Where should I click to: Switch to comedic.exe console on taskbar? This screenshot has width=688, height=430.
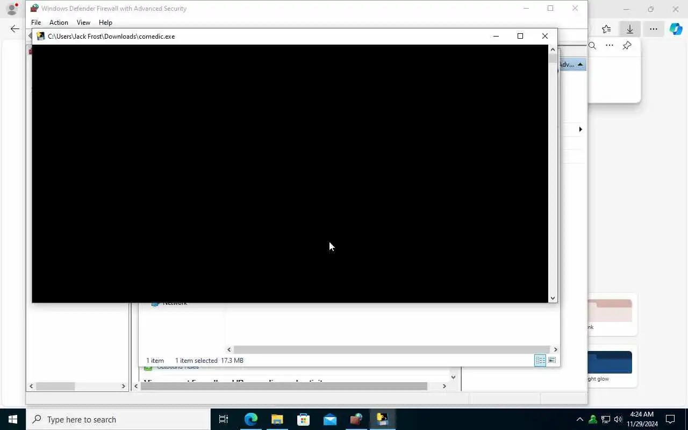pos(382,419)
